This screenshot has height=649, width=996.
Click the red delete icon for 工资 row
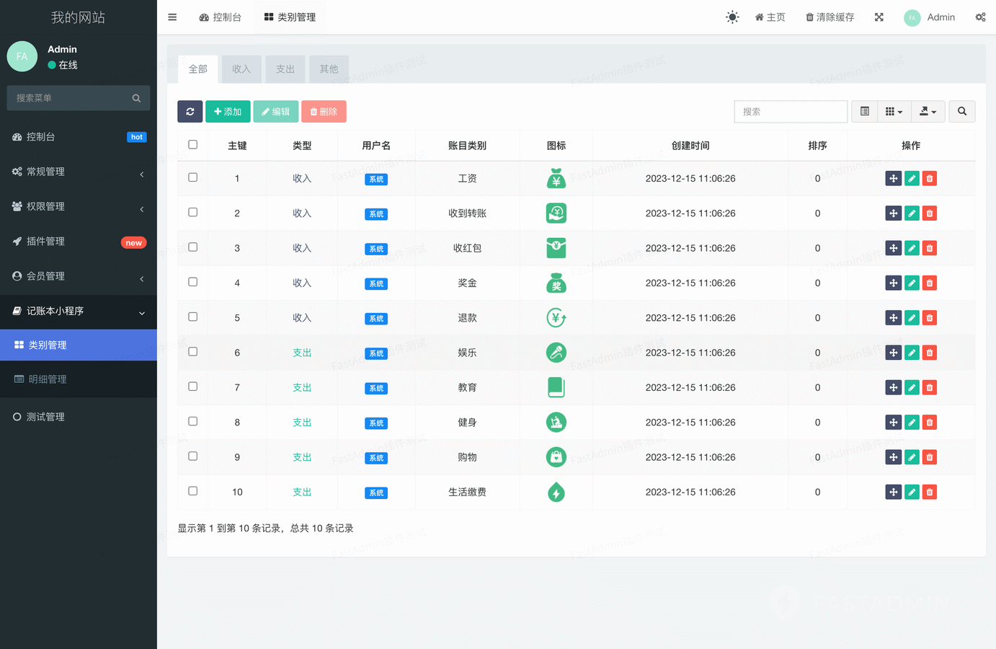(930, 179)
